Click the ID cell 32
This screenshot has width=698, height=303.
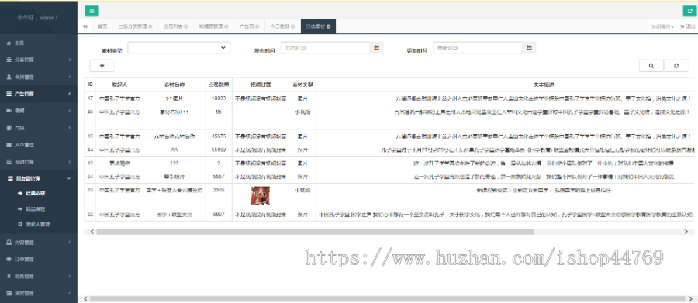coord(91,215)
